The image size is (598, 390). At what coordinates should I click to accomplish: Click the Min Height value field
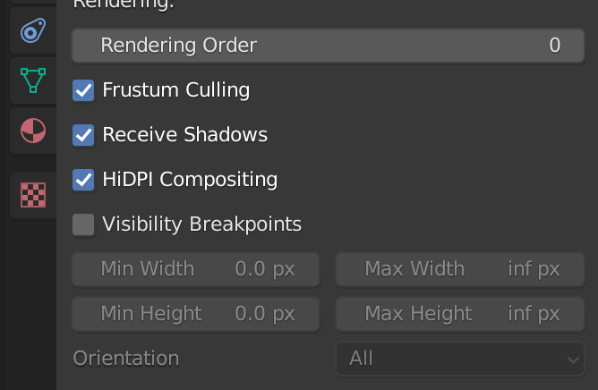pos(196,314)
